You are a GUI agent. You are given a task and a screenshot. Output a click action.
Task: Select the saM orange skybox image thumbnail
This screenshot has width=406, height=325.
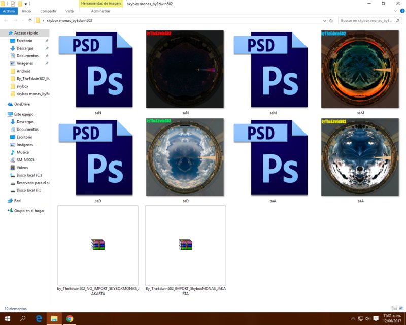[x=360, y=69]
